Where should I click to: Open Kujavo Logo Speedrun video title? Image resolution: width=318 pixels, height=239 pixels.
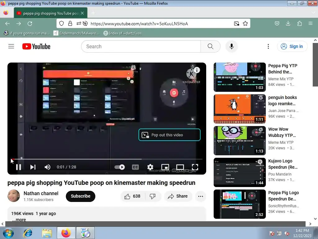(283, 164)
